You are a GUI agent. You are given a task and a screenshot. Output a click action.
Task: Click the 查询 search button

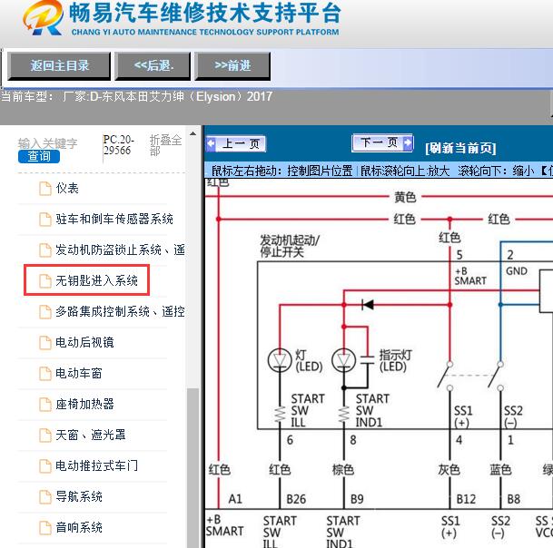click(39, 156)
